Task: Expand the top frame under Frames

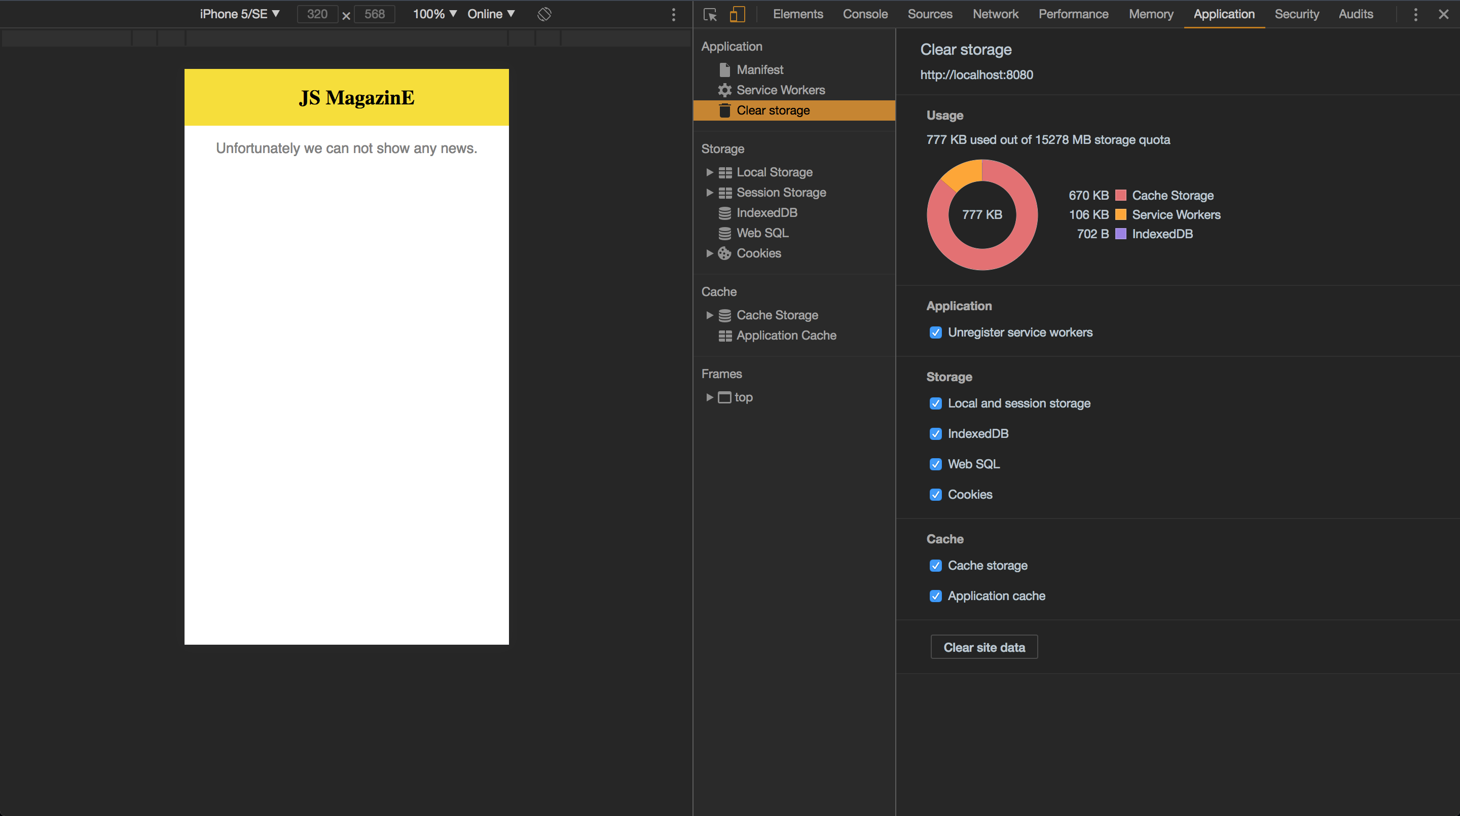Action: point(710,397)
